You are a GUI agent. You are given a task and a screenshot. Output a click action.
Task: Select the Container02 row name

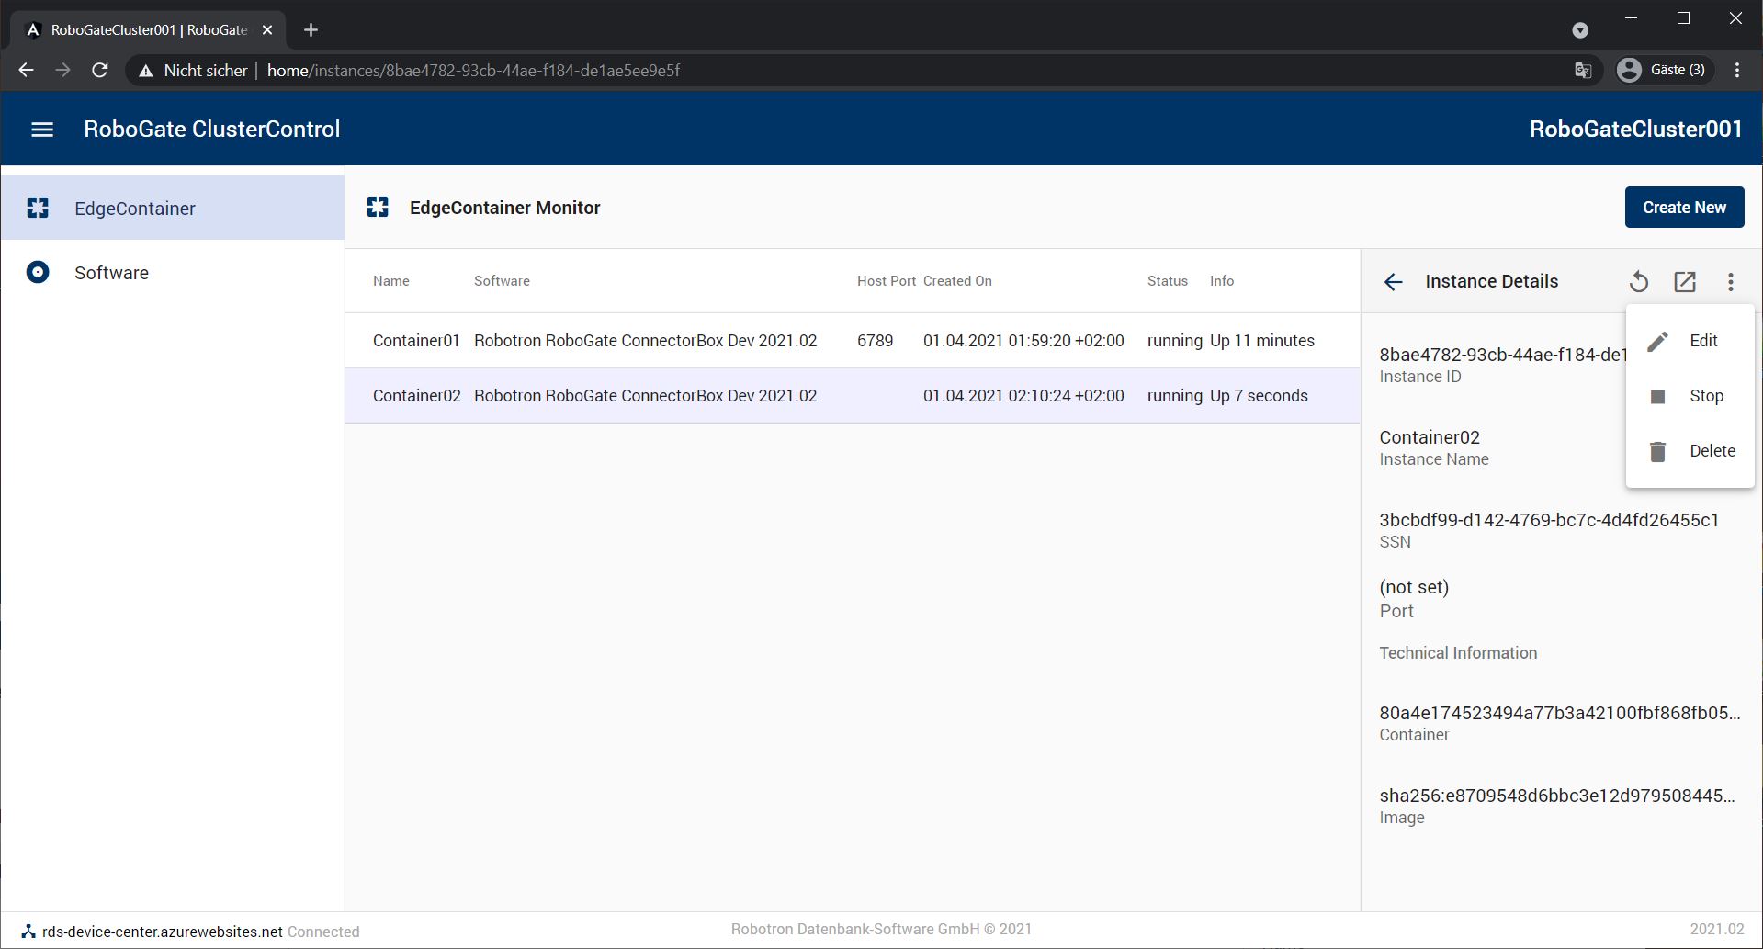click(x=417, y=396)
